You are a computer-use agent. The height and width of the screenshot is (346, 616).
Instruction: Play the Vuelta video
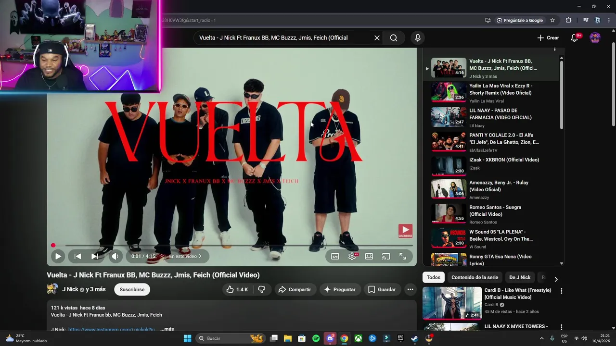(x=58, y=257)
